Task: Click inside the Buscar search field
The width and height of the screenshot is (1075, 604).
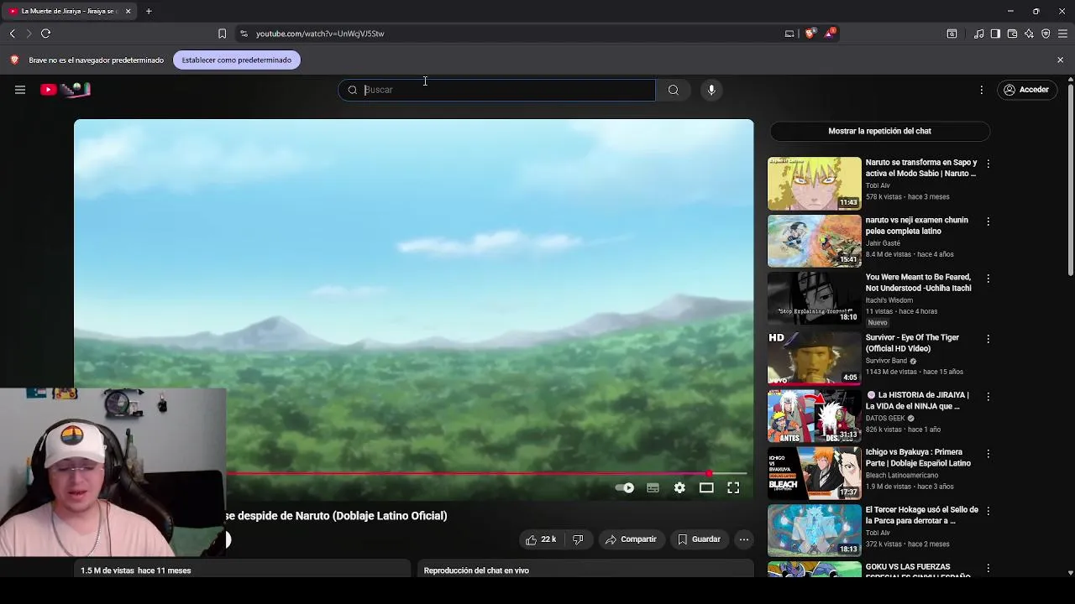Action: (x=497, y=90)
